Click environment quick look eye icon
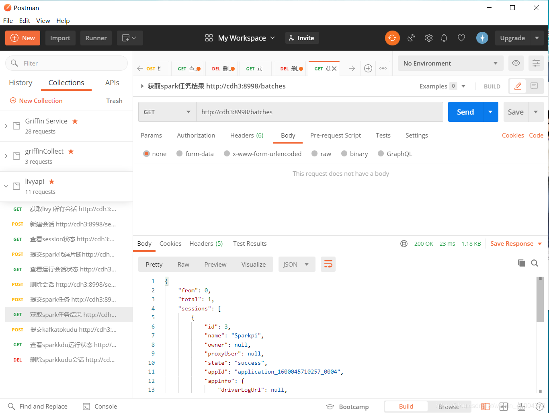Screen dimensions: 549x413 [516, 63]
